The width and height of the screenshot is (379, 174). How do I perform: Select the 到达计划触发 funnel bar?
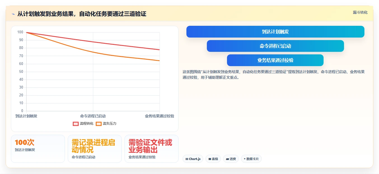(x=275, y=32)
